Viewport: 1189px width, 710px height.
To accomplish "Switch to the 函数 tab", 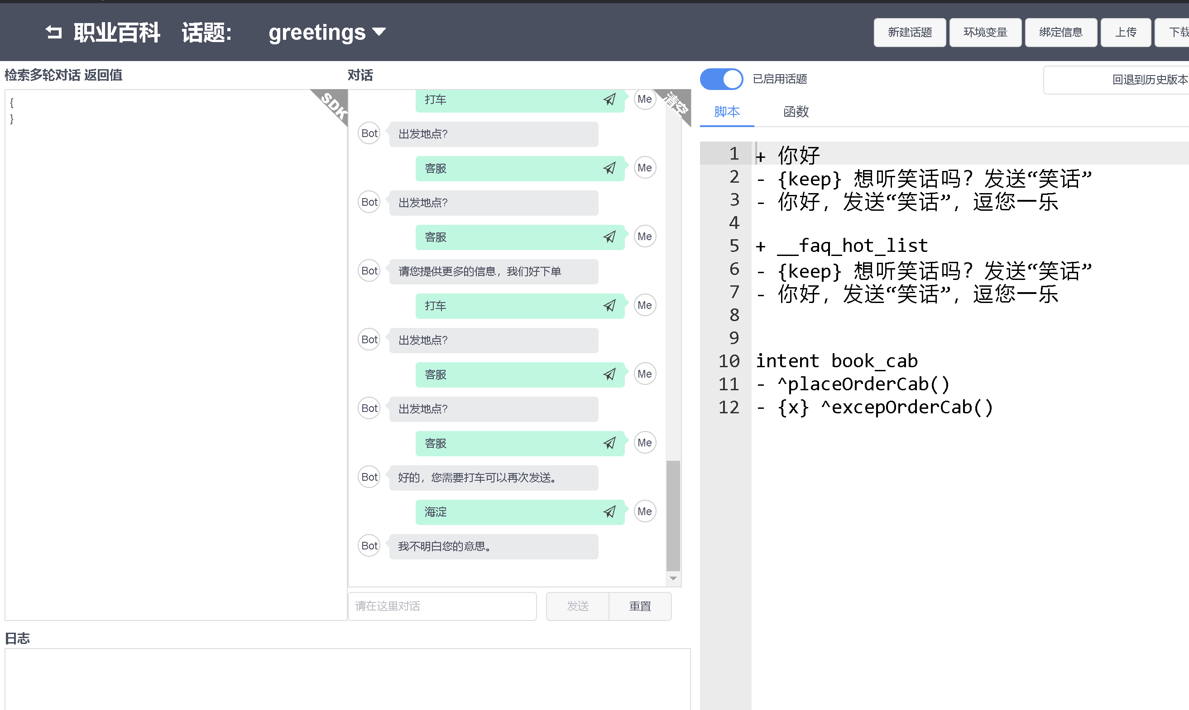I will 795,112.
